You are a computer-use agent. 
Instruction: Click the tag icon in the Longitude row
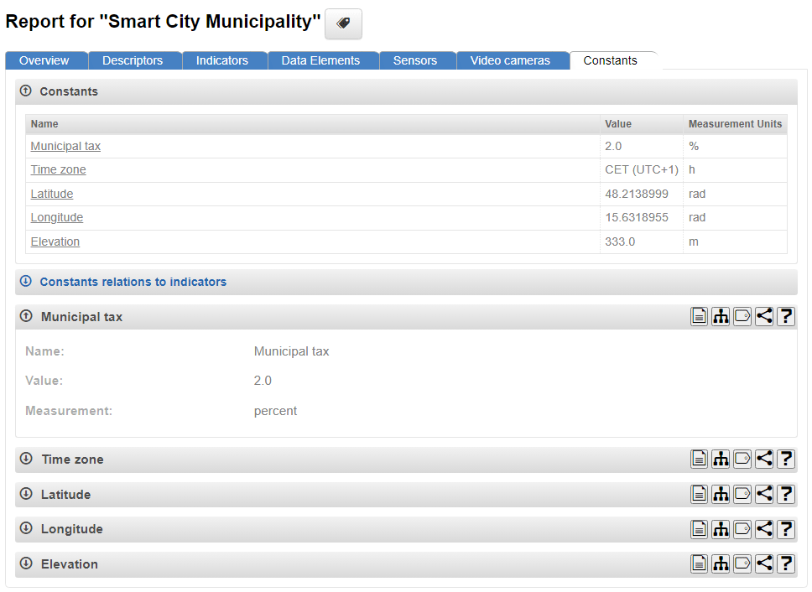pos(742,529)
